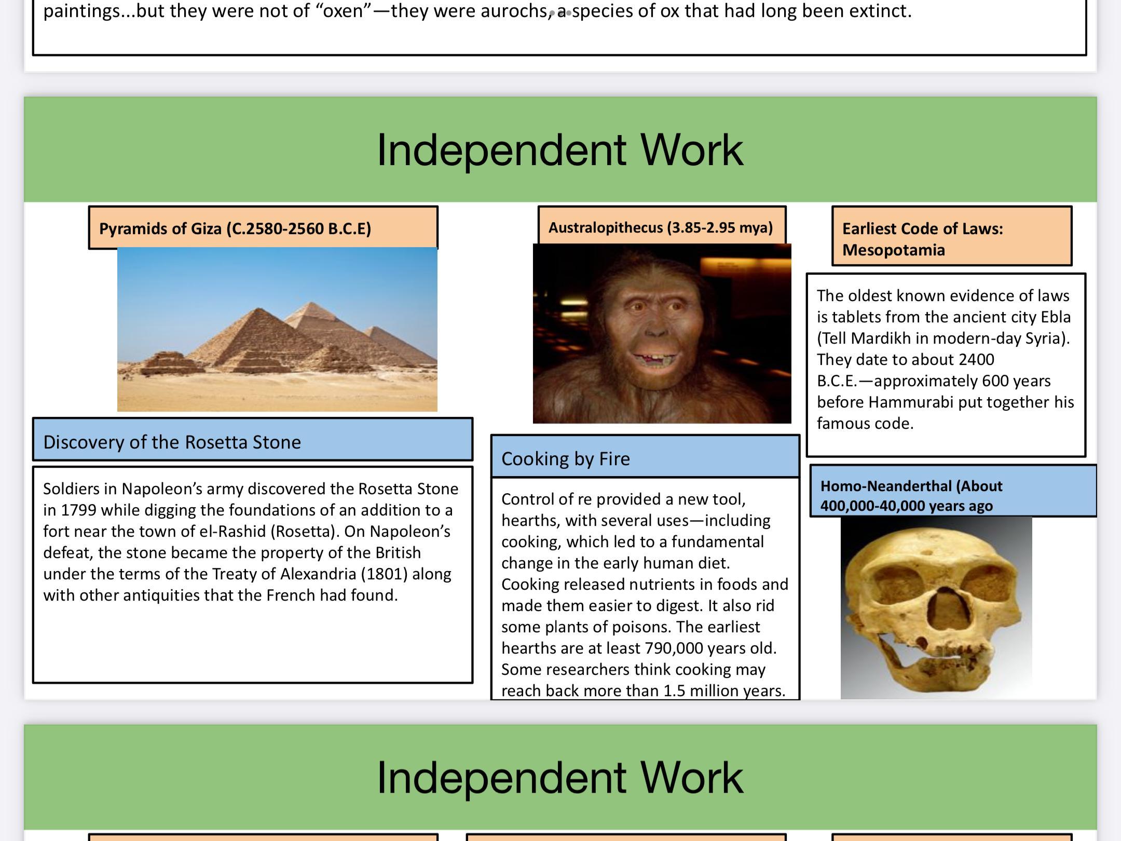This screenshot has width=1121, height=841.
Task: Select the Australopithecus face image
Action: (662, 333)
